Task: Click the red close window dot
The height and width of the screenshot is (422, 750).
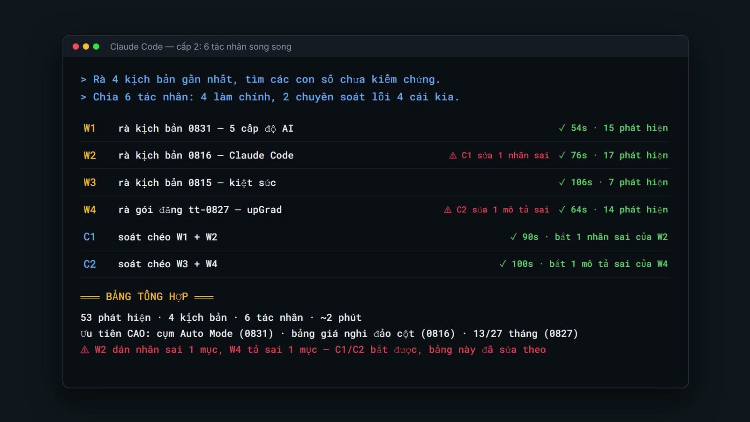Action: pyautogui.click(x=76, y=46)
